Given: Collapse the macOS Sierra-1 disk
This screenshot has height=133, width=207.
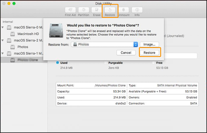Looking at the screenshot, I should tap(3, 53).
